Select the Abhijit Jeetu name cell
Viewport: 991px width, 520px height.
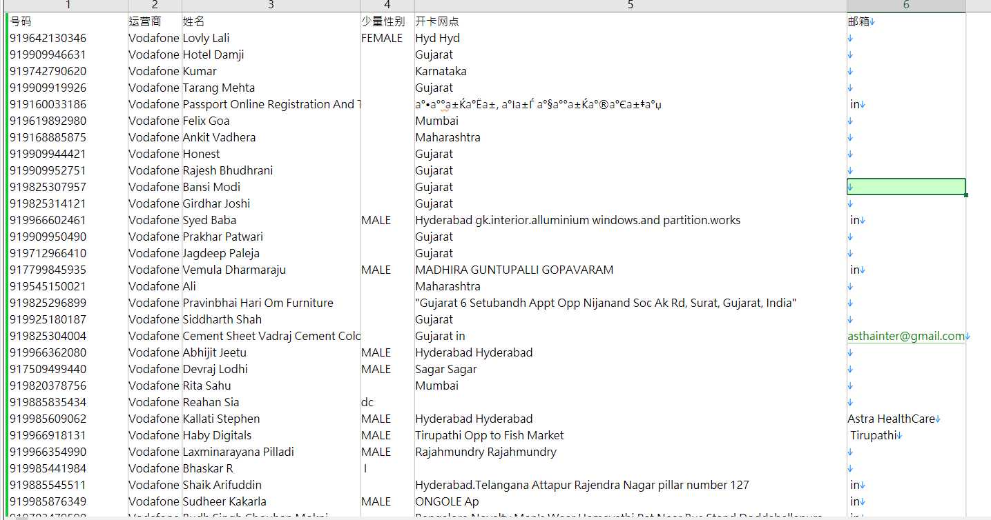pyautogui.click(x=271, y=352)
